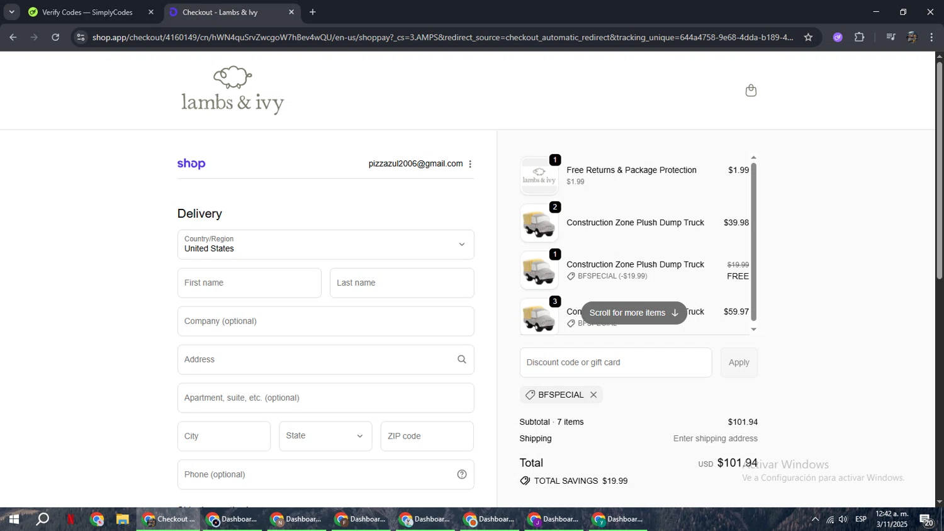Open File Explorer from taskbar
Screen dimensions: 944x531
[122, 519]
